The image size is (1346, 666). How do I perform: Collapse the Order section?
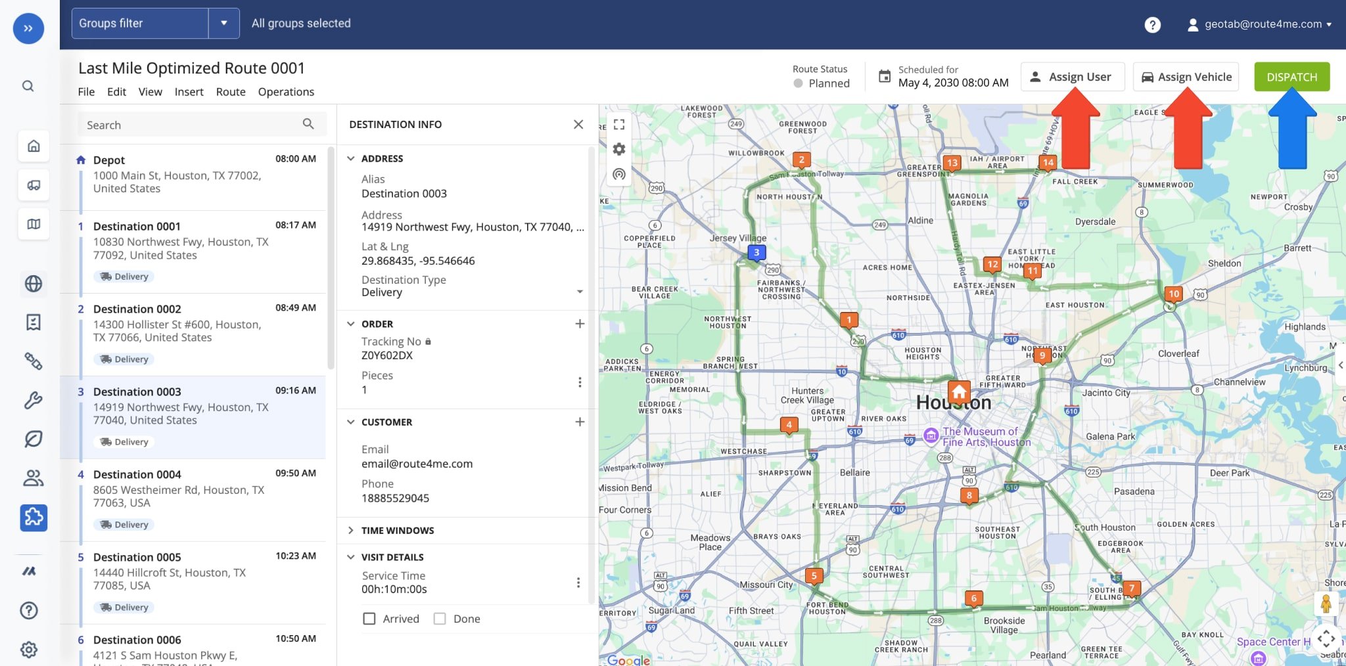pyautogui.click(x=351, y=324)
